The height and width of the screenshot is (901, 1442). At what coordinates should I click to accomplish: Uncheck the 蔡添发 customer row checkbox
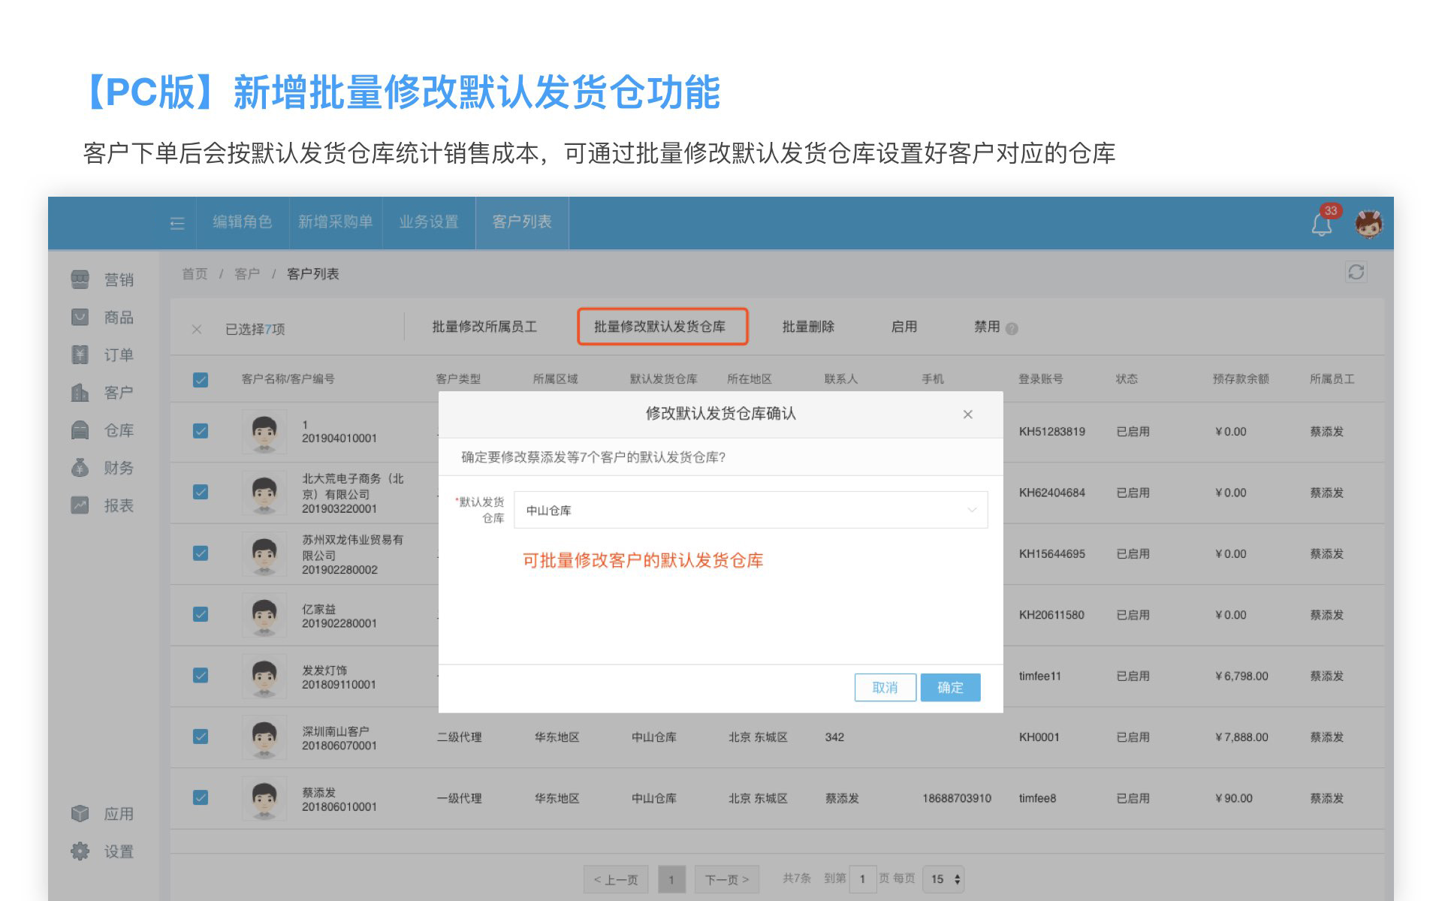[201, 797]
